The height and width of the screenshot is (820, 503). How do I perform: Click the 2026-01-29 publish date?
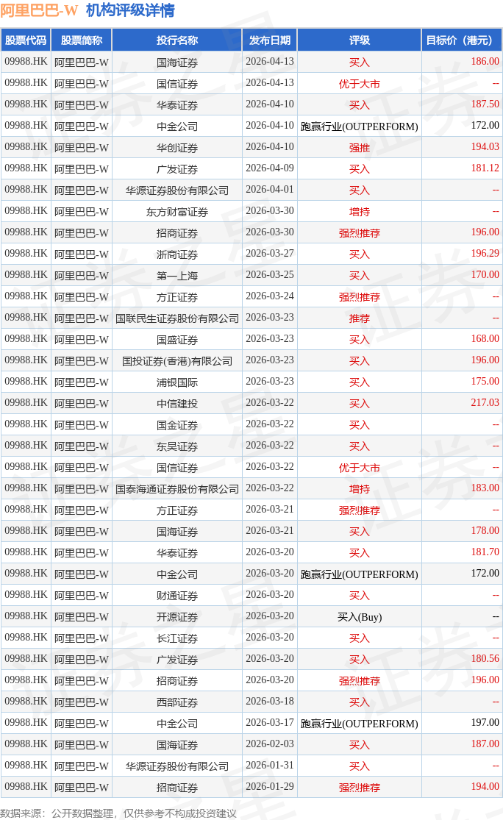[x=270, y=787]
